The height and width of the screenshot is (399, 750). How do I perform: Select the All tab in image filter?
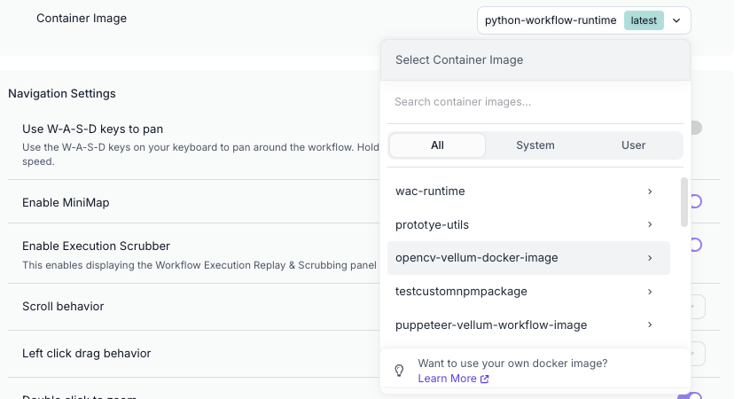[x=437, y=145]
